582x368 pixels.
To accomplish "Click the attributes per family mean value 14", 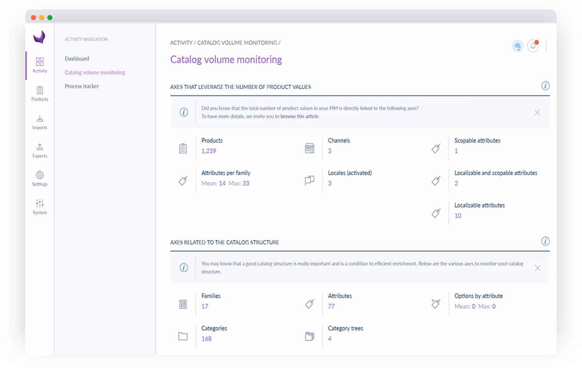I will (222, 183).
